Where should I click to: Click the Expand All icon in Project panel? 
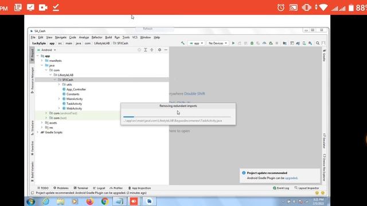pyautogui.click(x=145, y=50)
